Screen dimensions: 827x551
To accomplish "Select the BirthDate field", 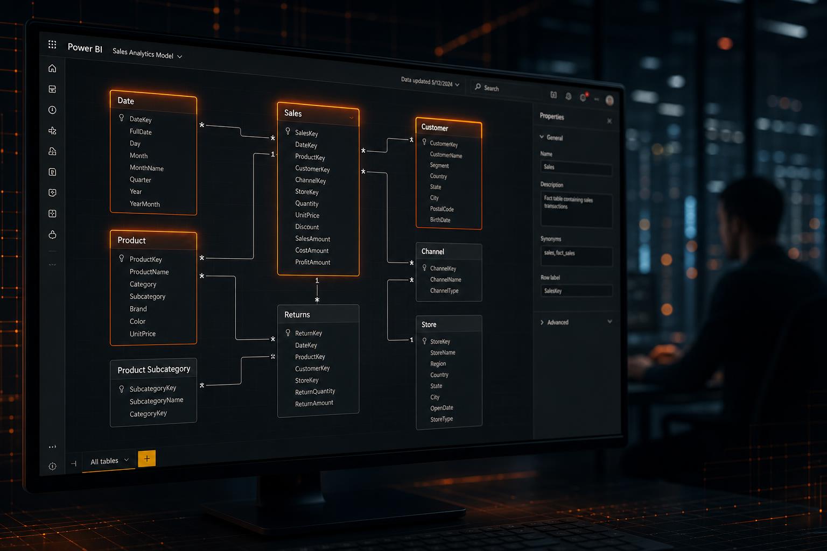I will coord(440,220).
